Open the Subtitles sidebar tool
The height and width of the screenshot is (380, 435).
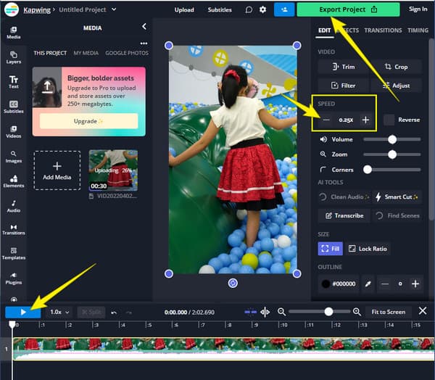click(13, 107)
